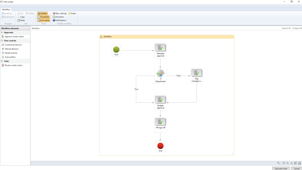Click the Save and close button

[x=281, y=168]
